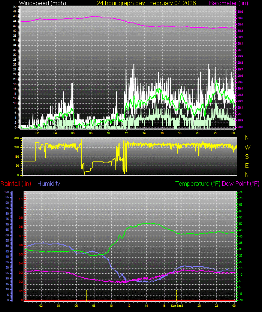Viewport: 262px width, 312px height.
Task: Click the '360' wind direction axis value
Action: tap(16, 138)
